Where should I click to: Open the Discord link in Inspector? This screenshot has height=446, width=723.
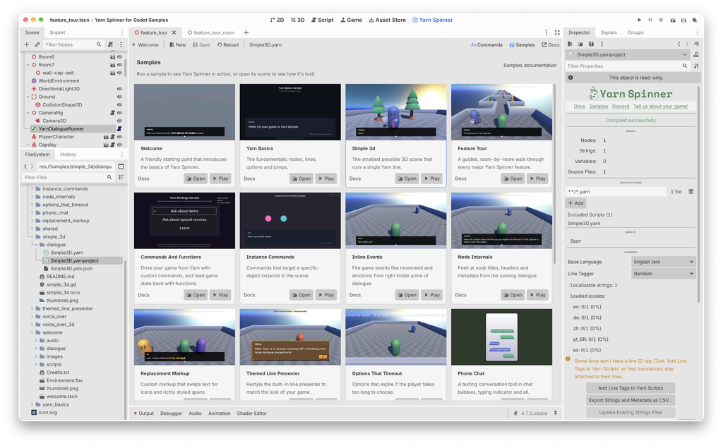620,107
